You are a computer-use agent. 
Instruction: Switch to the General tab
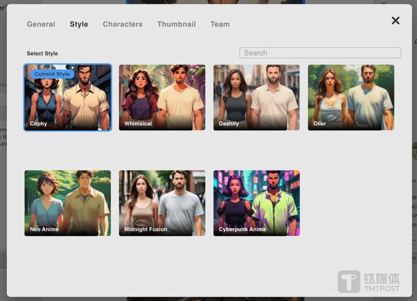[41, 24]
